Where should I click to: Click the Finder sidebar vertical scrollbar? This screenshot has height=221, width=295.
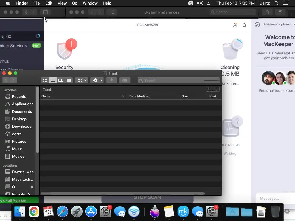[x=37, y=120]
